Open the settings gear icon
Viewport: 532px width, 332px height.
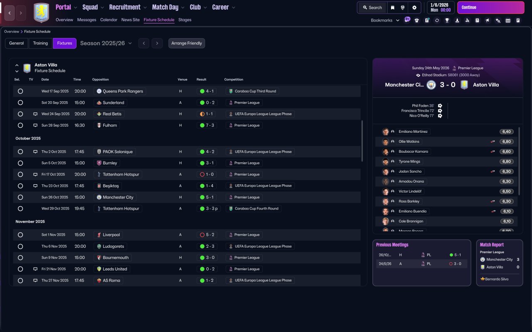coord(414,7)
